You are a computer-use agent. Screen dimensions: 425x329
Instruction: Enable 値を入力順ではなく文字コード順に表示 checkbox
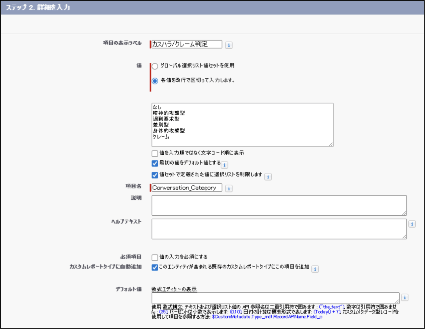pyautogui.click(x=155, y=153)
